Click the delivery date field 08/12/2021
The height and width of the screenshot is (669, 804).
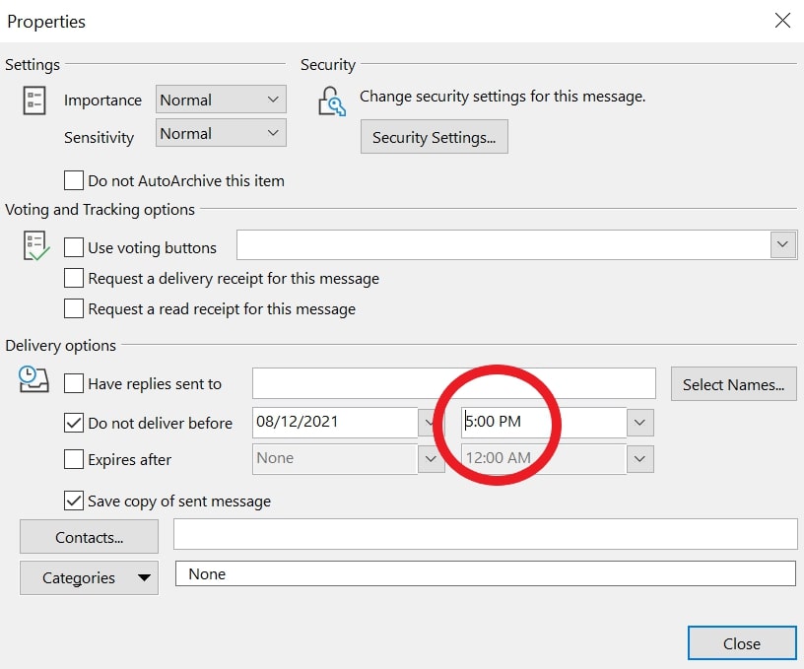coord(335,422)
